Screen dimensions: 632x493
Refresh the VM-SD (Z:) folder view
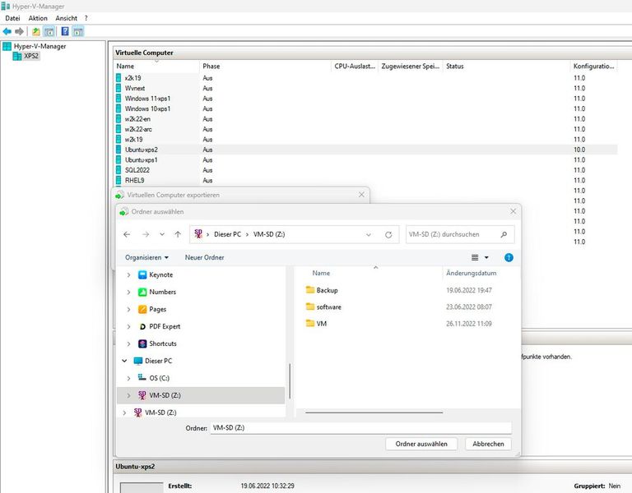388,235
